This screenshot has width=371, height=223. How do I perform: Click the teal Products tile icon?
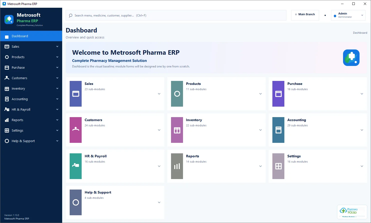[x=177, y=94]
